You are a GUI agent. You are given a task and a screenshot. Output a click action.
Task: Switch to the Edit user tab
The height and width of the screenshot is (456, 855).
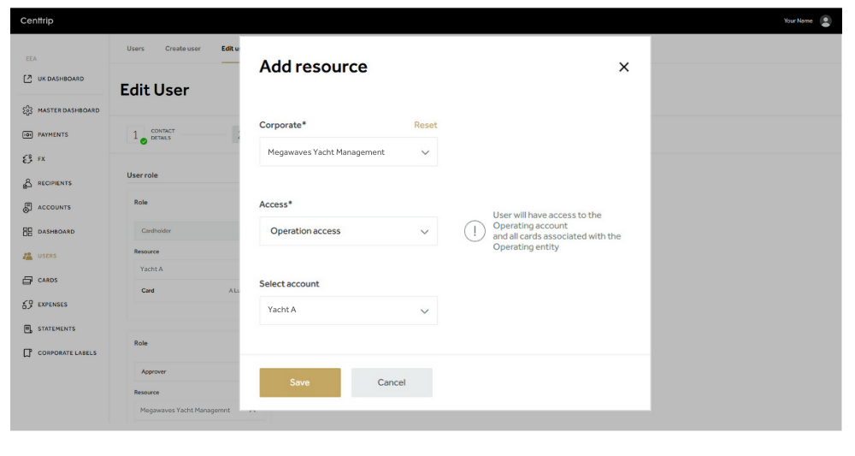(x=230, y=49)
